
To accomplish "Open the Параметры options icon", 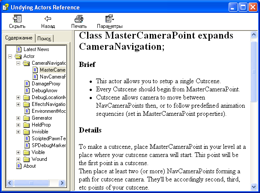I will [109, 18].
